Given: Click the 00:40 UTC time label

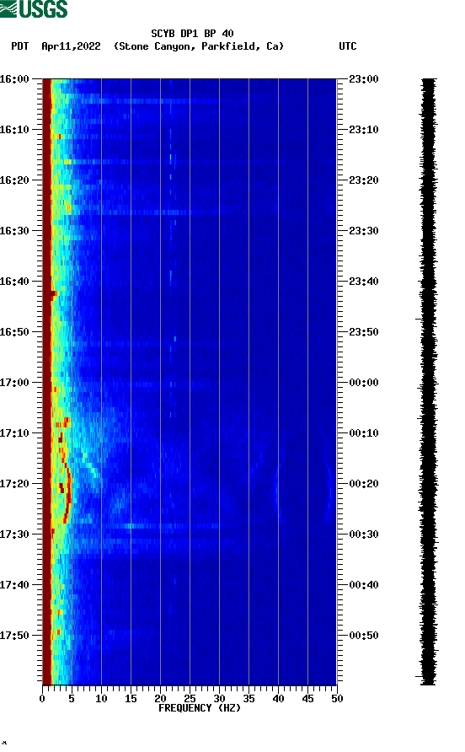Looking at the screenshot, I should pos(364,585).
